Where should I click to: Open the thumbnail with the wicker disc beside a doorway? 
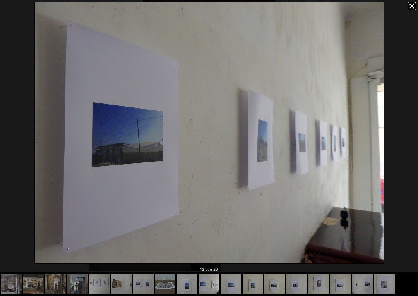tap(55, 284)
